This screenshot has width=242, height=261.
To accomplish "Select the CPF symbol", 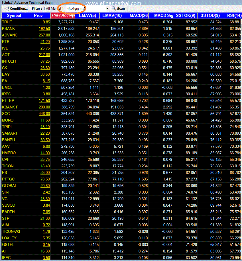I will coord(6,159).
